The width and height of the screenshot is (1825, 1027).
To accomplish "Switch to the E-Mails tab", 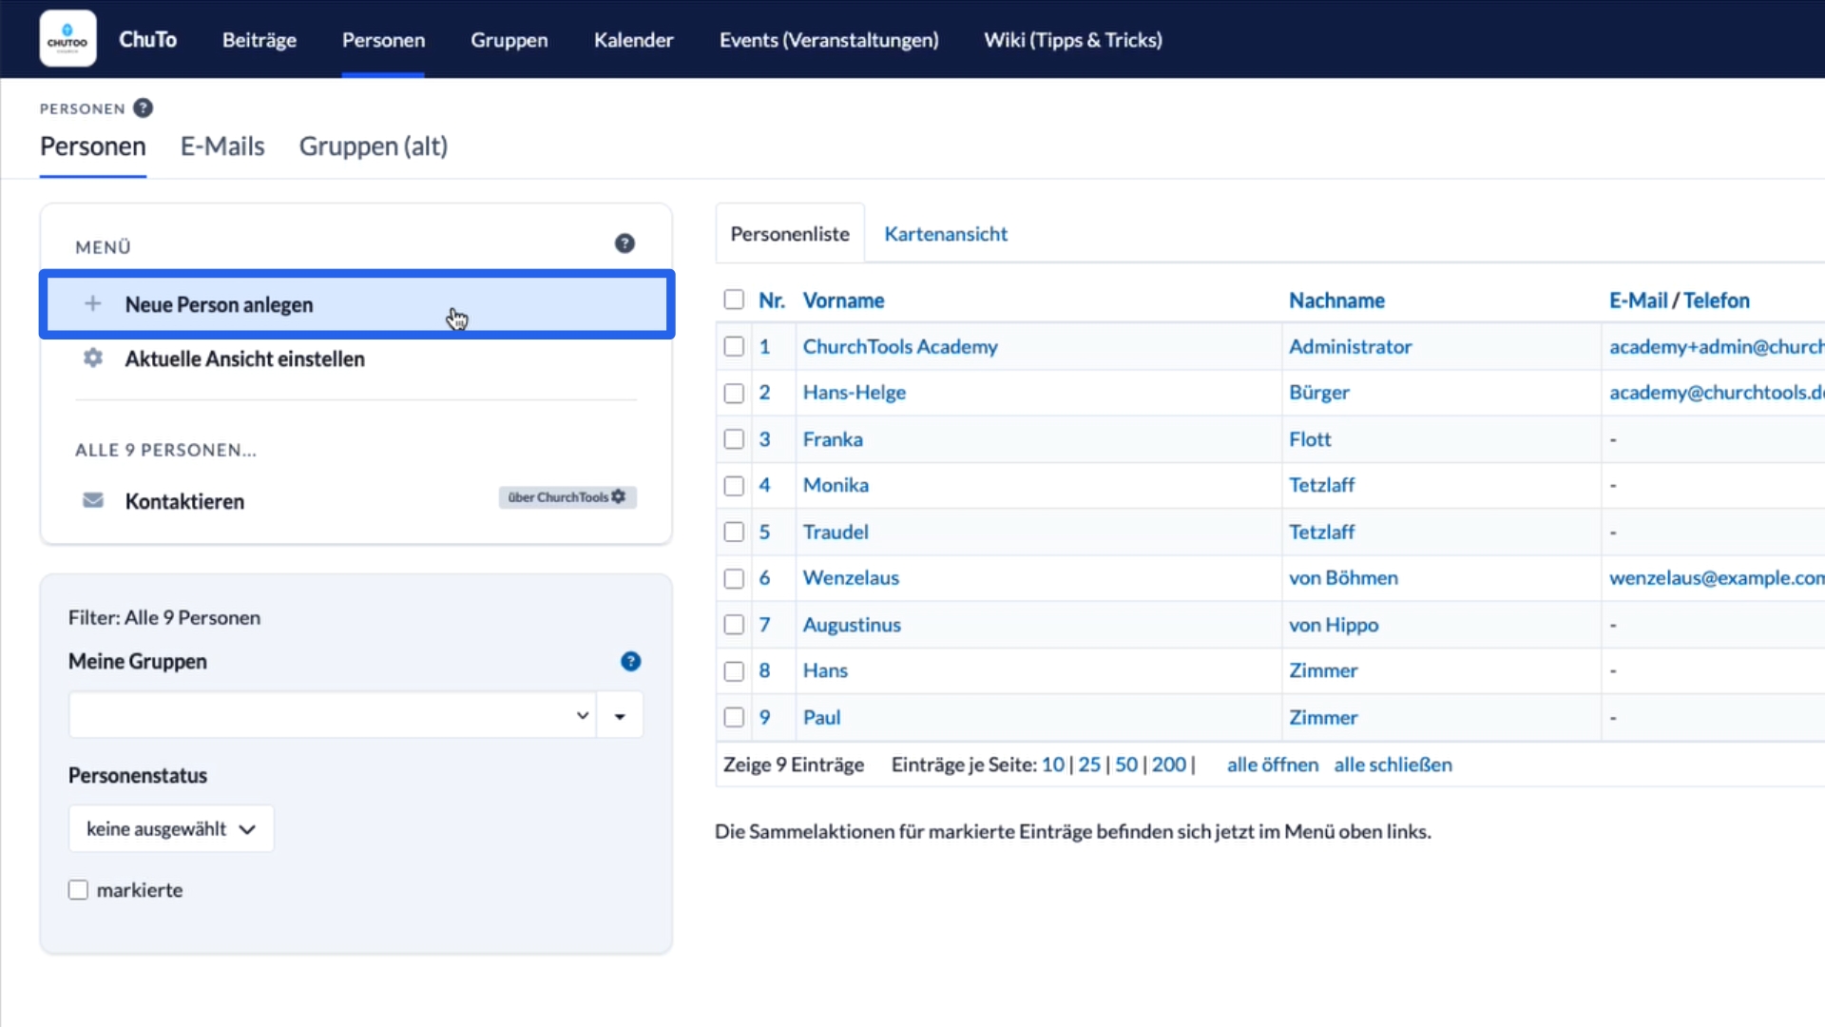I will [222, 146].
